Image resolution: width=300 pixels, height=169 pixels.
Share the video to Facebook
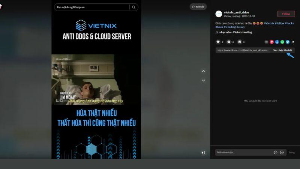tap(277, 42)
